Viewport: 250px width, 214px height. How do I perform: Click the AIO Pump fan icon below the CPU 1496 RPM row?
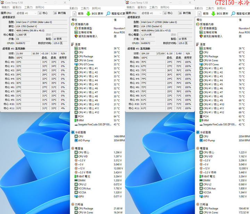(x=76, y=140)
